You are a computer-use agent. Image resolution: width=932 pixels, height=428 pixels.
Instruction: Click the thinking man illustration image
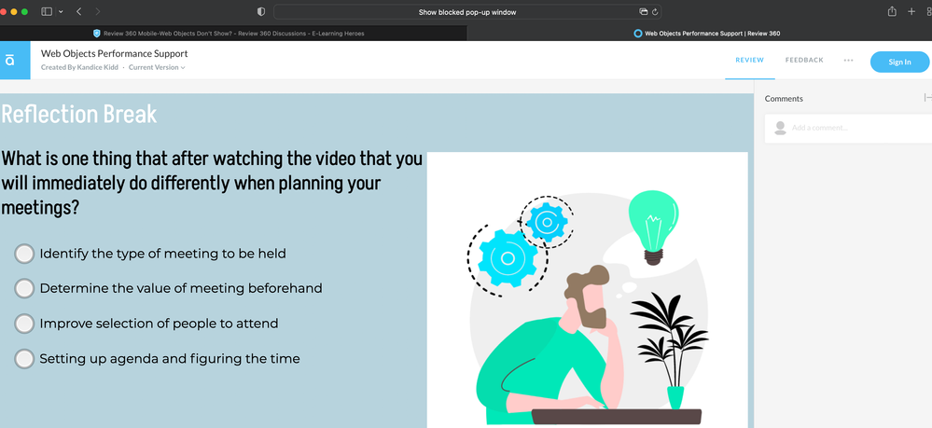pyautogui.click(x=587, y=290)
